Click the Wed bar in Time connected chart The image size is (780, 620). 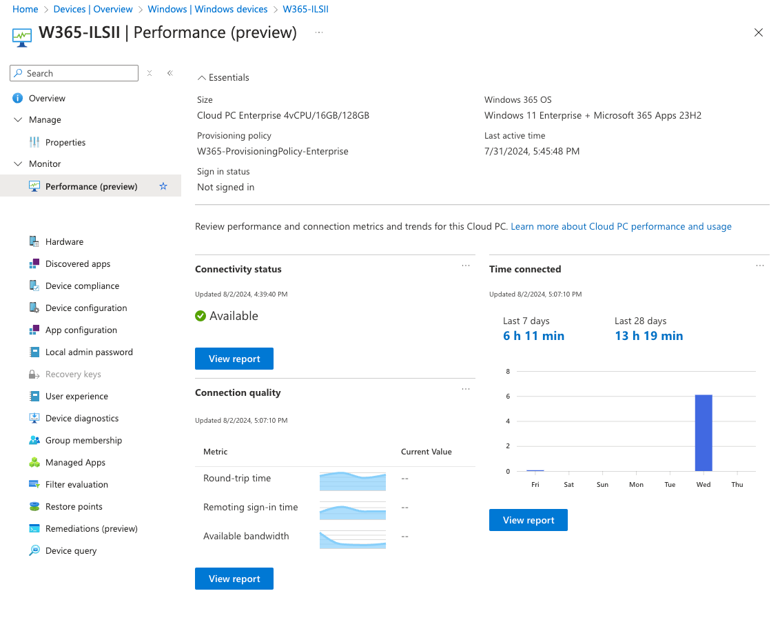(704, 432)
